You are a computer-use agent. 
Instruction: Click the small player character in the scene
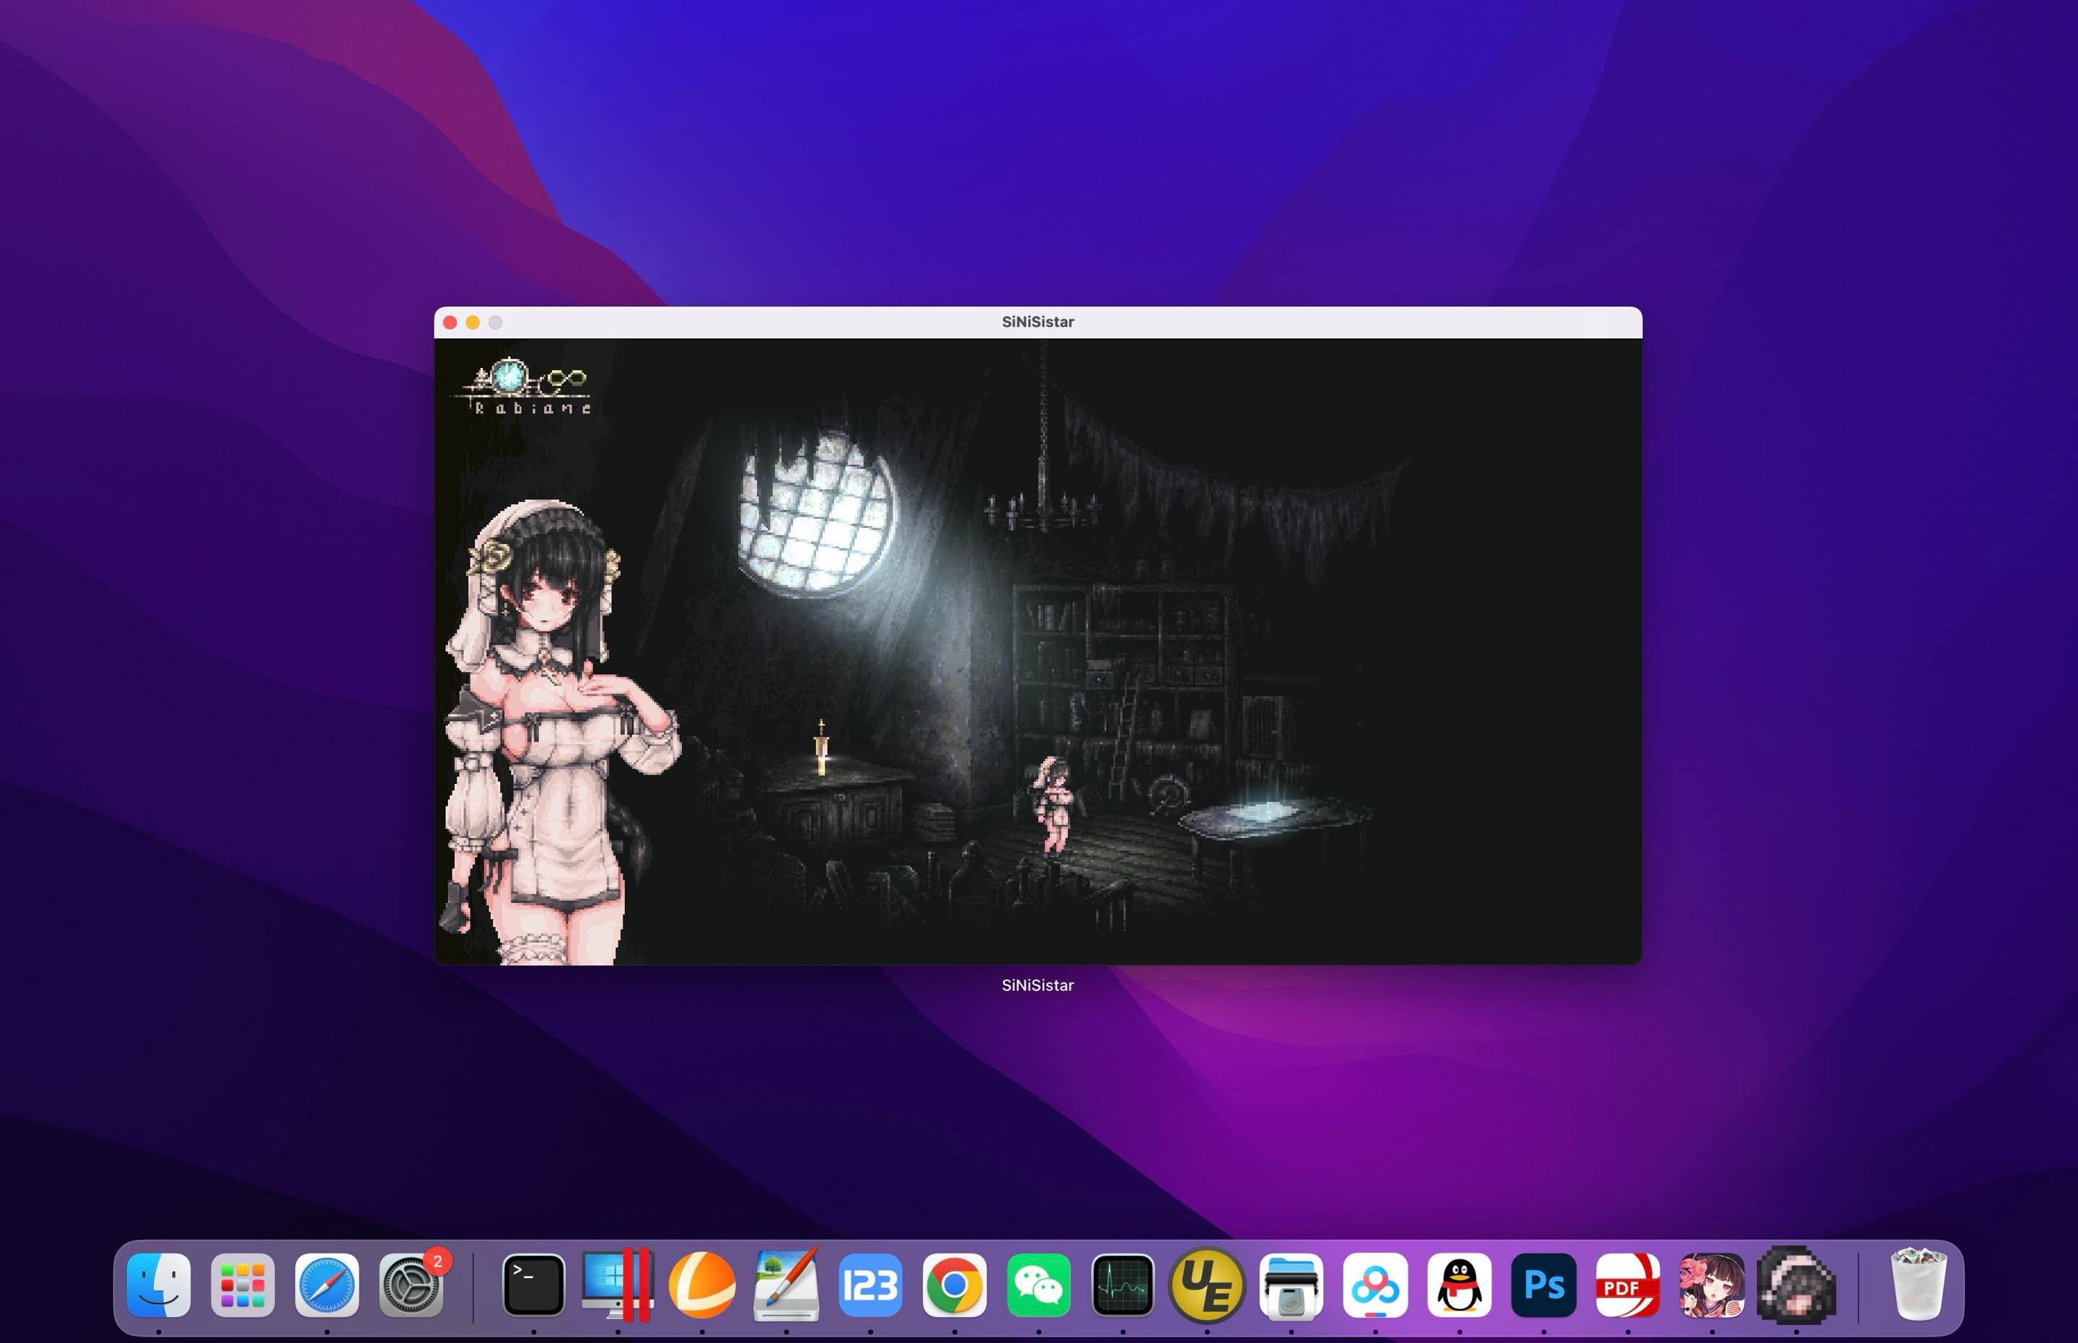pos(1055,806)
